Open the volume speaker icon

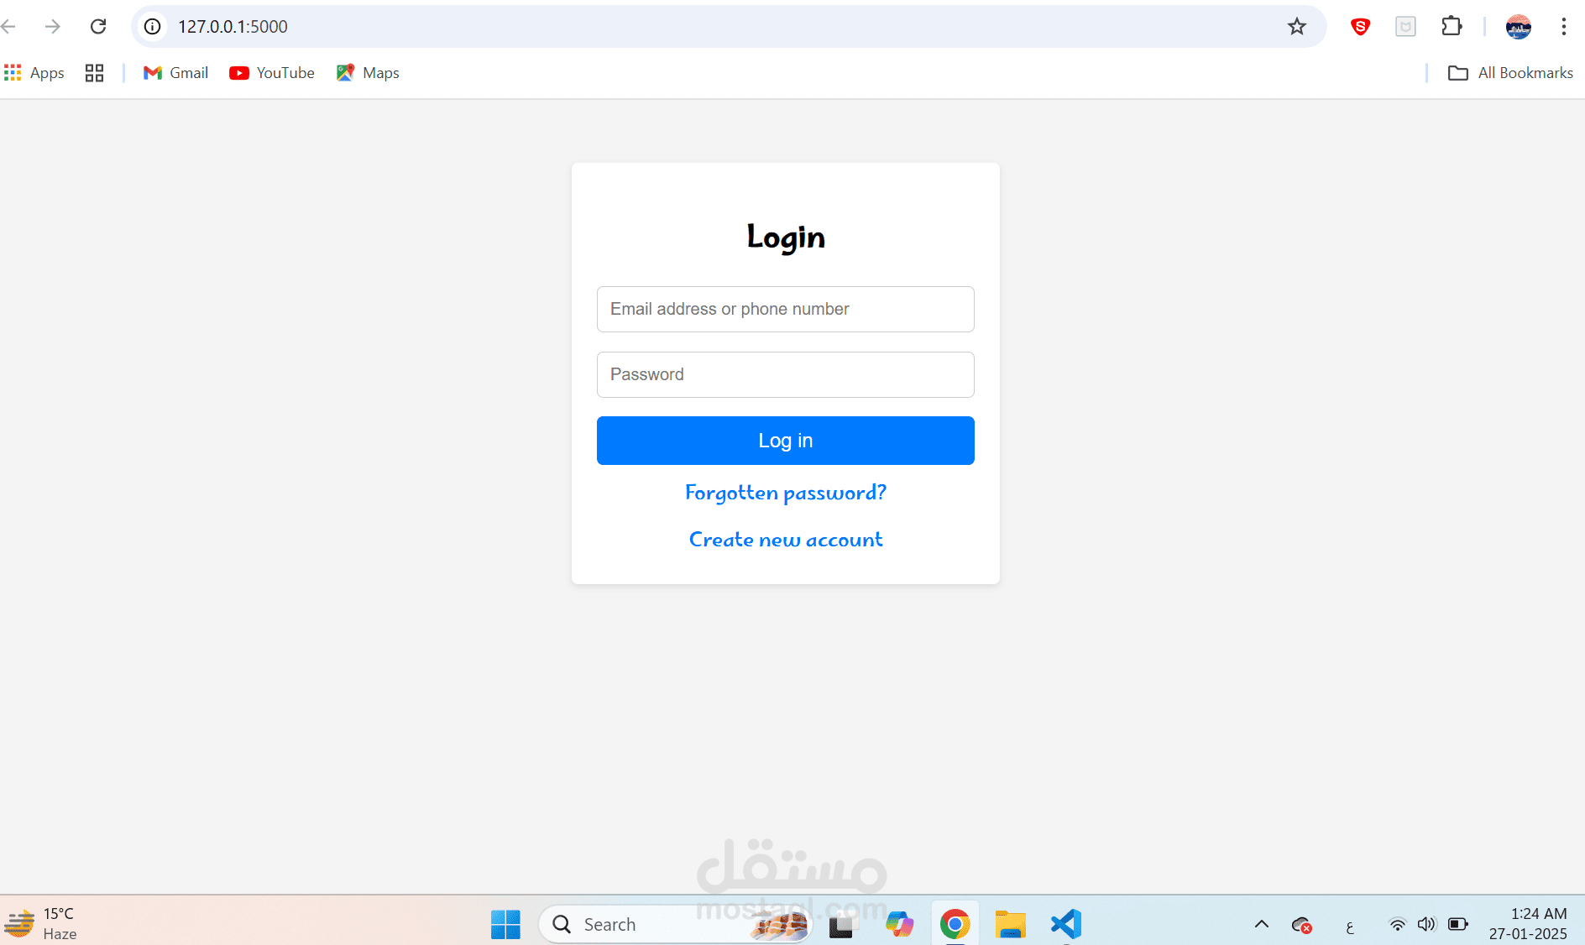(x=1426, y=924)
